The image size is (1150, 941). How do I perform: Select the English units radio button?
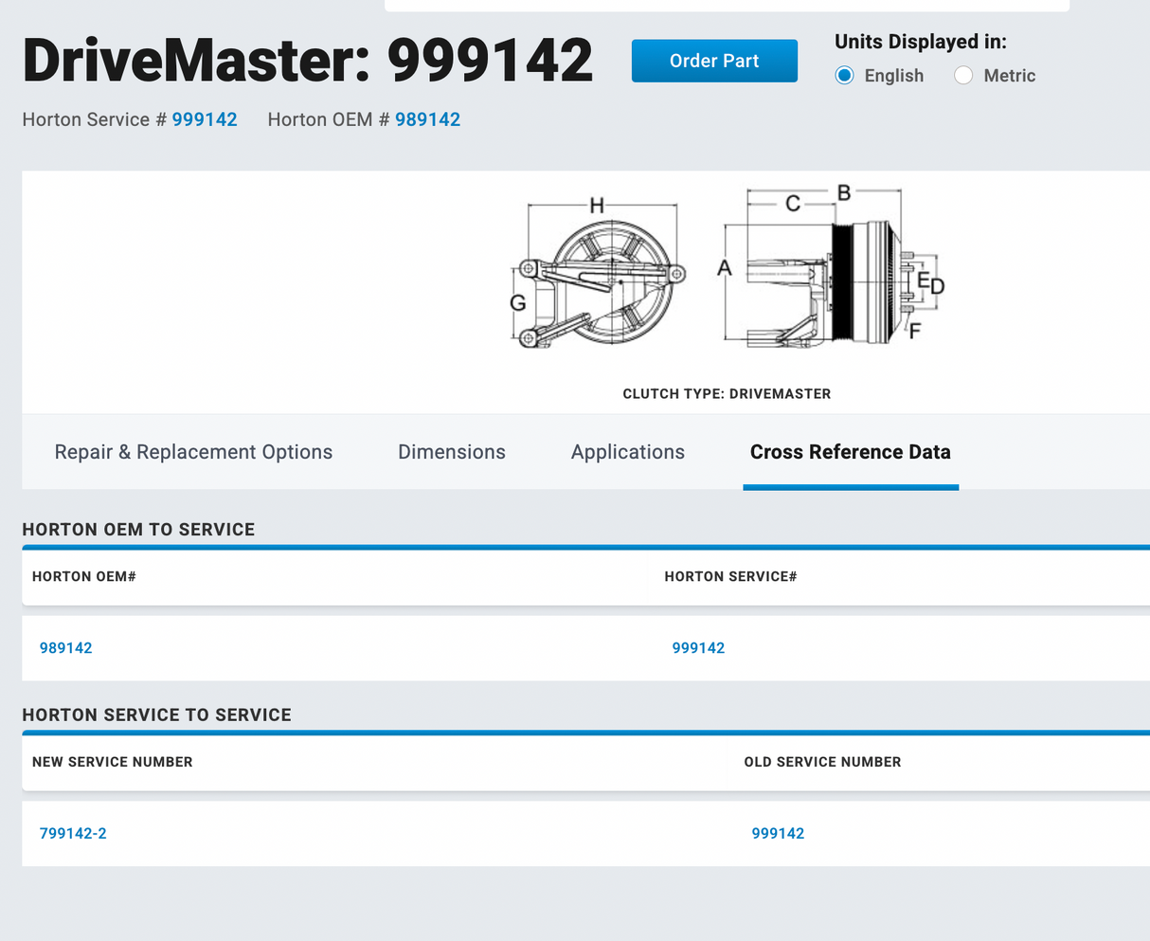point(844,76)
